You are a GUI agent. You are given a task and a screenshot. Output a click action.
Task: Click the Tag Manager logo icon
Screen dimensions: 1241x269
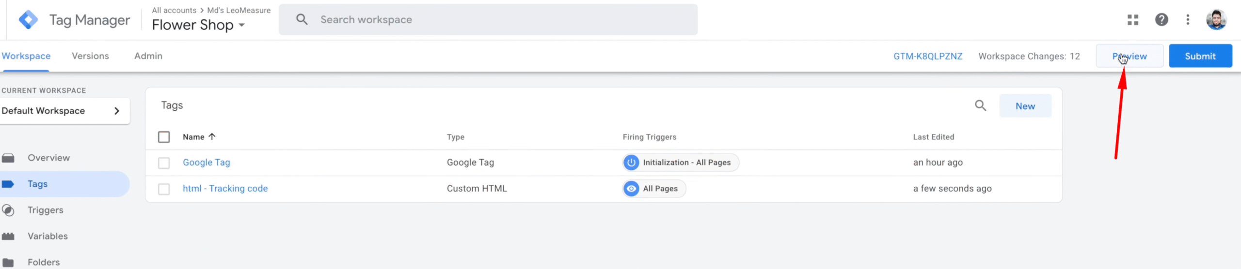(x=28, y=20)
